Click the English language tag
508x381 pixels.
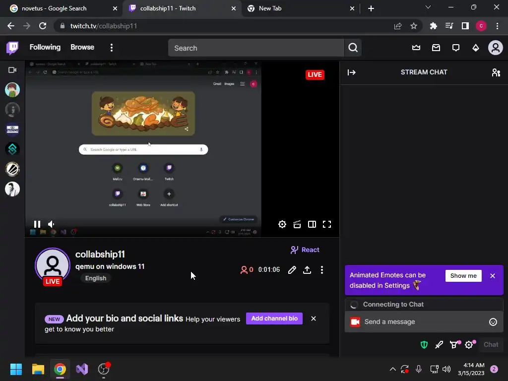click(96, 278)
